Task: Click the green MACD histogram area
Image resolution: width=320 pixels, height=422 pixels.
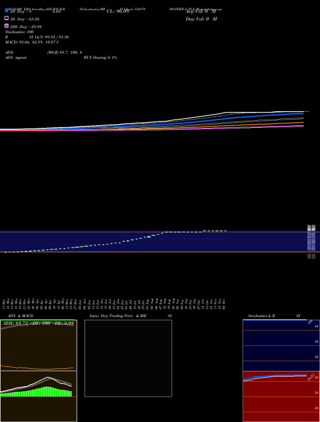Action: (x=36, y=392)
